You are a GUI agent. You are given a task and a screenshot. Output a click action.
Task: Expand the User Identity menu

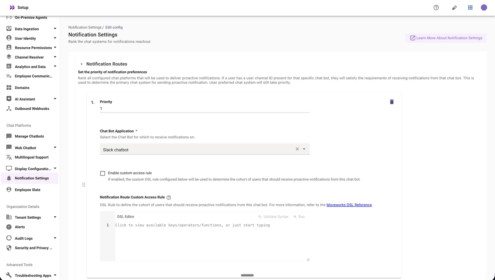pyautogui.click(x=55, y=38)
